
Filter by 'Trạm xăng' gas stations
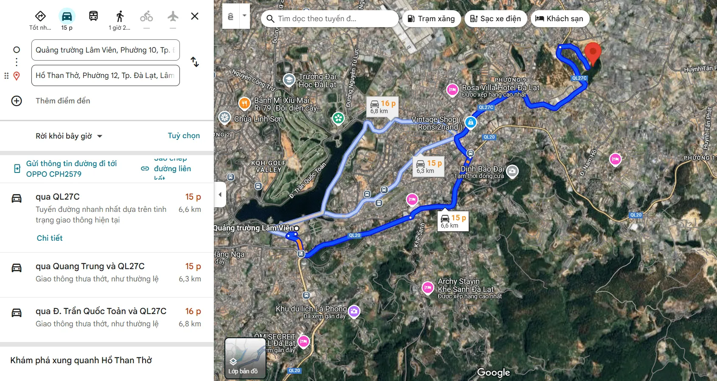431,19
